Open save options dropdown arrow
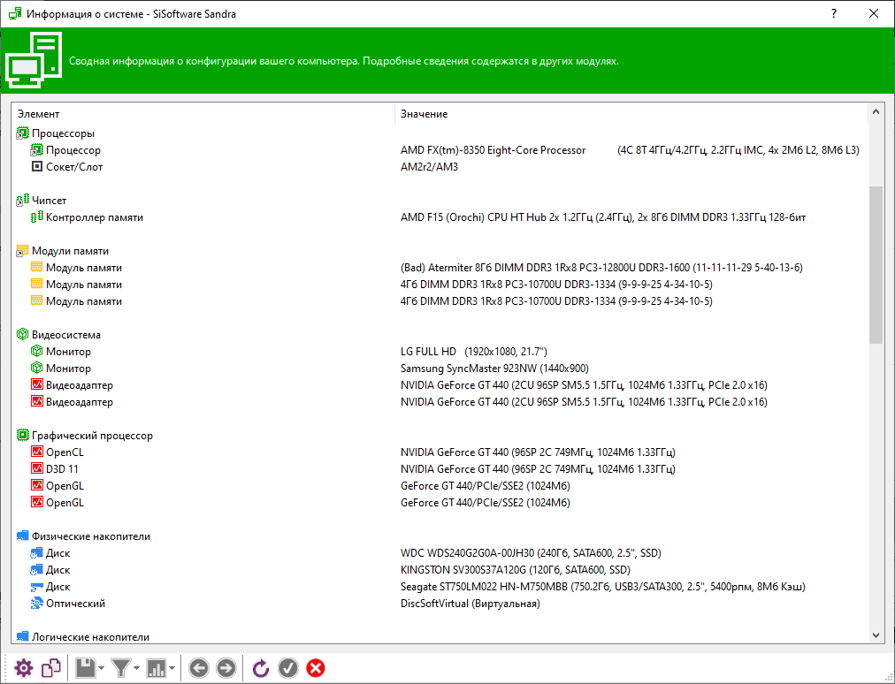This screenshot has height=684, width=895. click(x=101, y=669)
